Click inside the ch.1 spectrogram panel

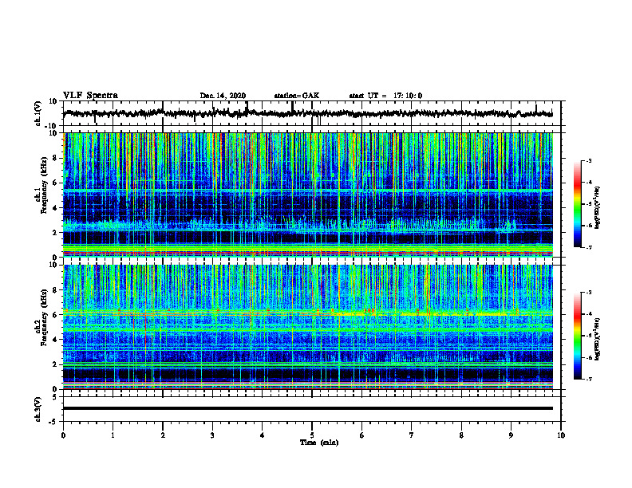pyautogui.click(x=307, y=195)
